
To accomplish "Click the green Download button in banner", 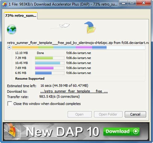I will tap(121, 132).
